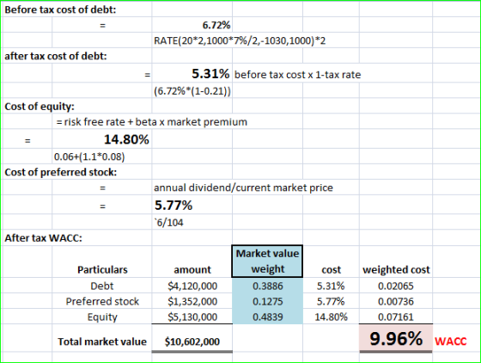Select the 0.4839 equity weight cell
The image size is (481, 363).
[x=267, y=317]
